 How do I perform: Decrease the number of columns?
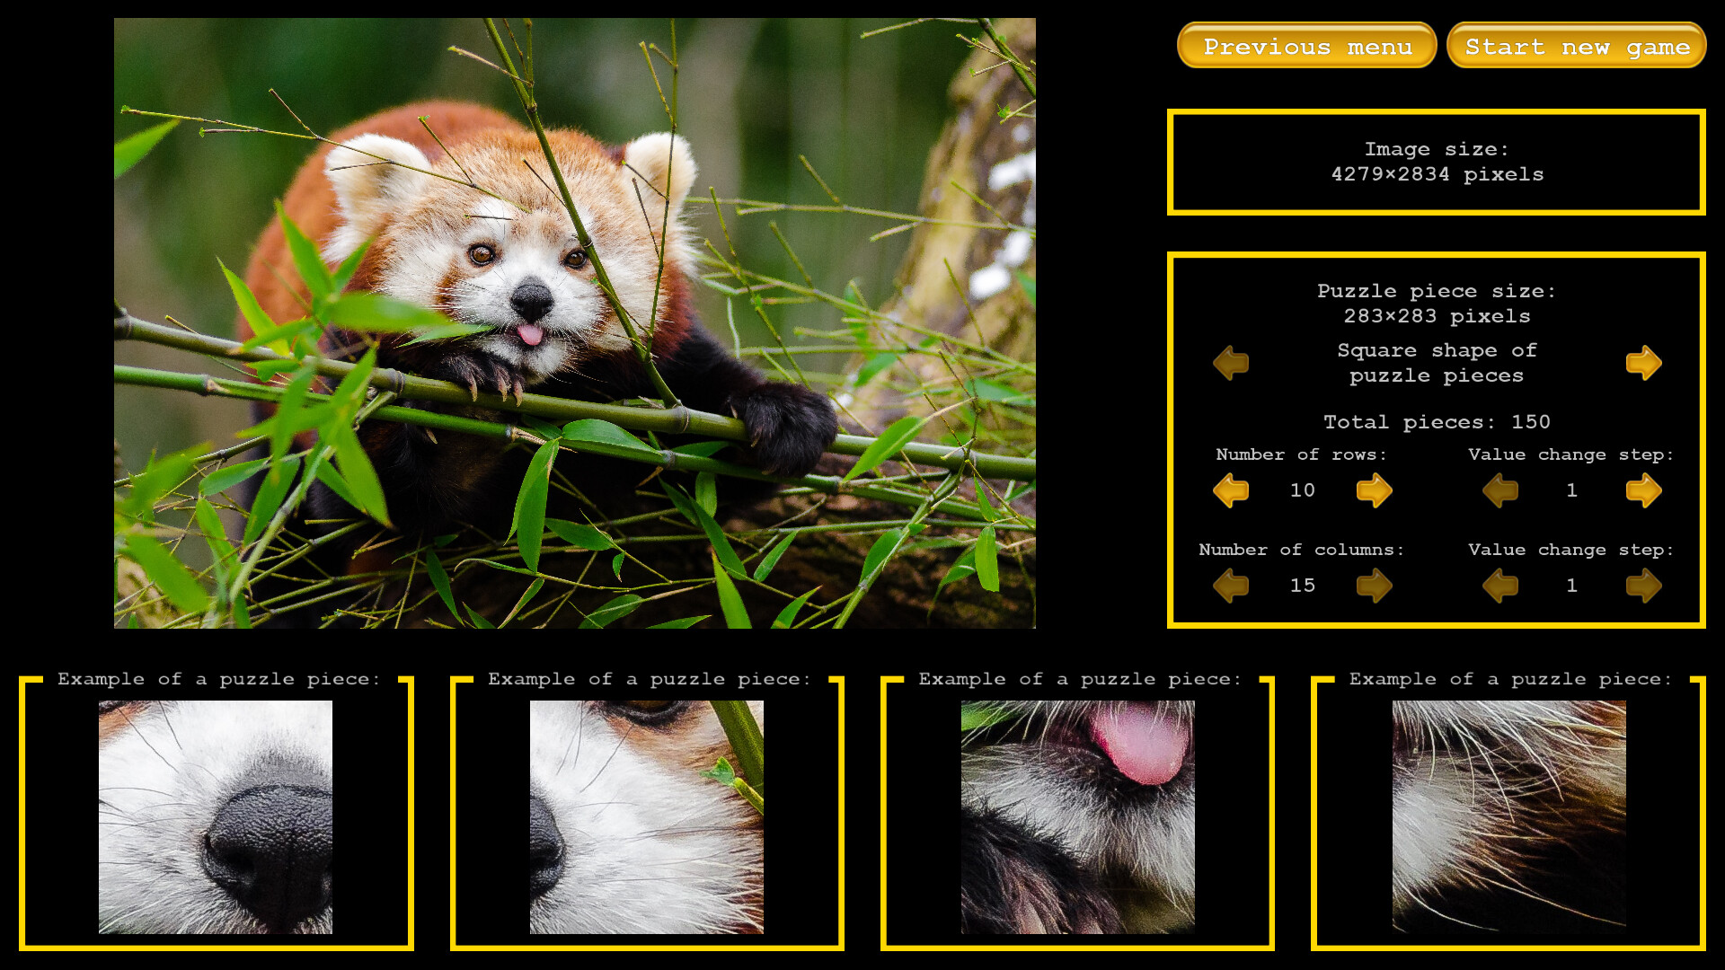1230,585
